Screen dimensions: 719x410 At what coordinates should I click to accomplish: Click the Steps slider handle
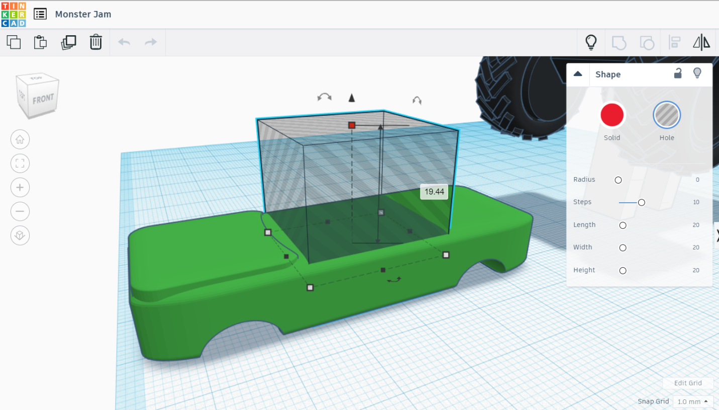point(642,202)
